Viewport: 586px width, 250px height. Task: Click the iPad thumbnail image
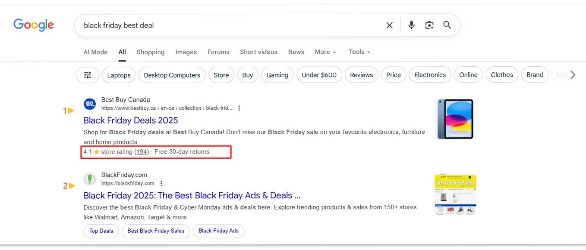pyautogui.click(x=455, y=119)
